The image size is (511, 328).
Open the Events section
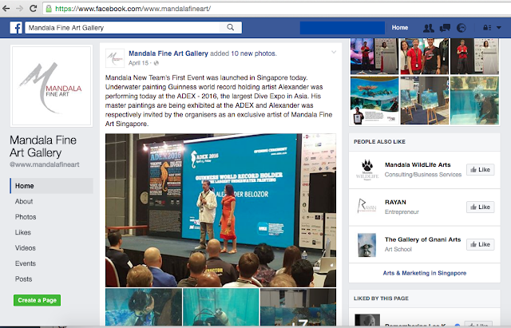click(26, 263)
